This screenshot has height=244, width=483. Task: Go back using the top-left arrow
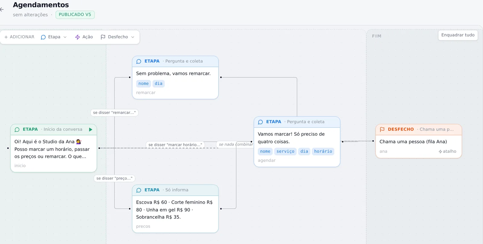coord(2,9)
